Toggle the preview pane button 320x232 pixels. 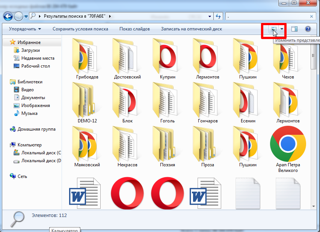pos(294,29)
